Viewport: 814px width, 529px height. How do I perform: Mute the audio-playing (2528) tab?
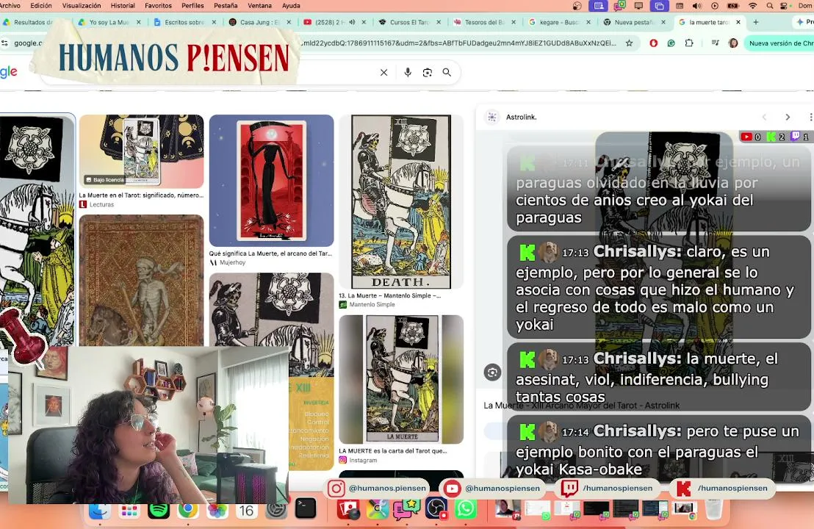click(x=352, y=22)
